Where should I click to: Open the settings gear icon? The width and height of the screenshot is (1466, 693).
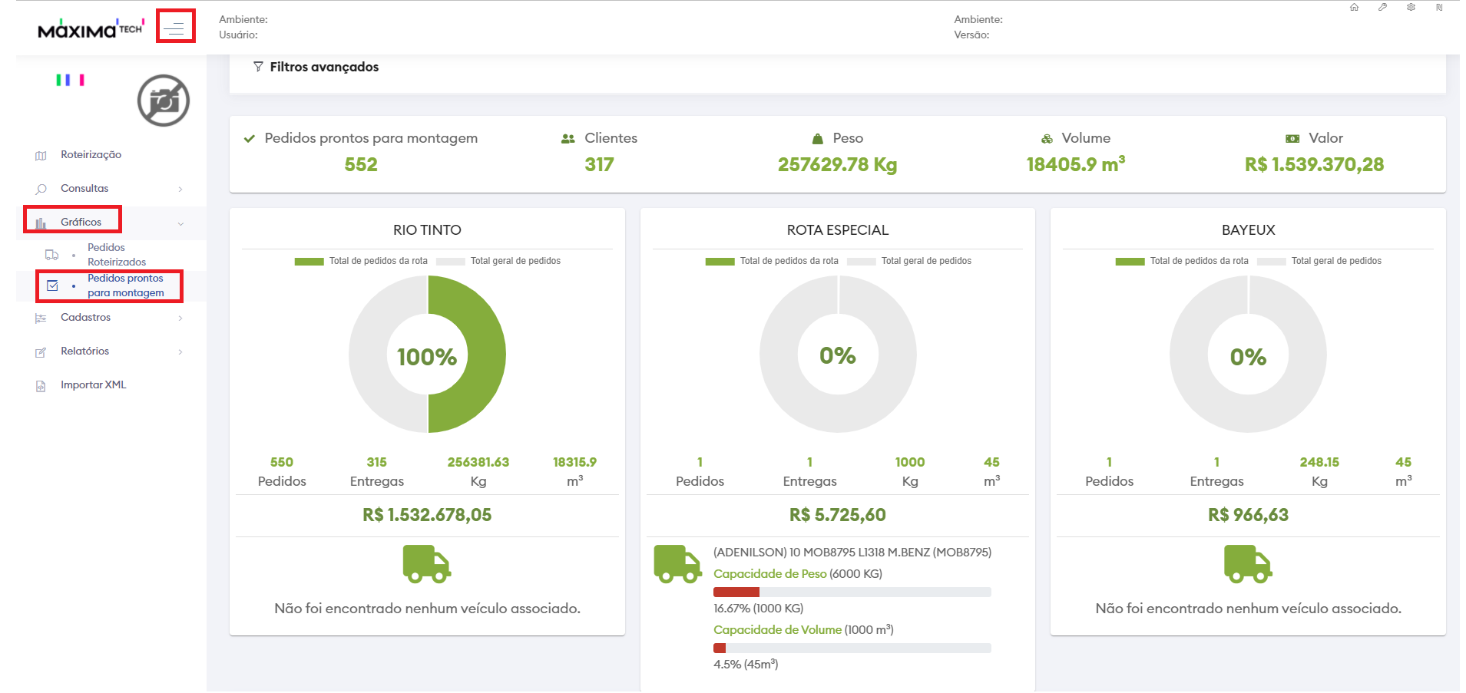tap(1411, 8)
